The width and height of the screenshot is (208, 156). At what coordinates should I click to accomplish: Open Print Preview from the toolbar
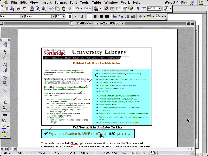click(x=38, y=9)
